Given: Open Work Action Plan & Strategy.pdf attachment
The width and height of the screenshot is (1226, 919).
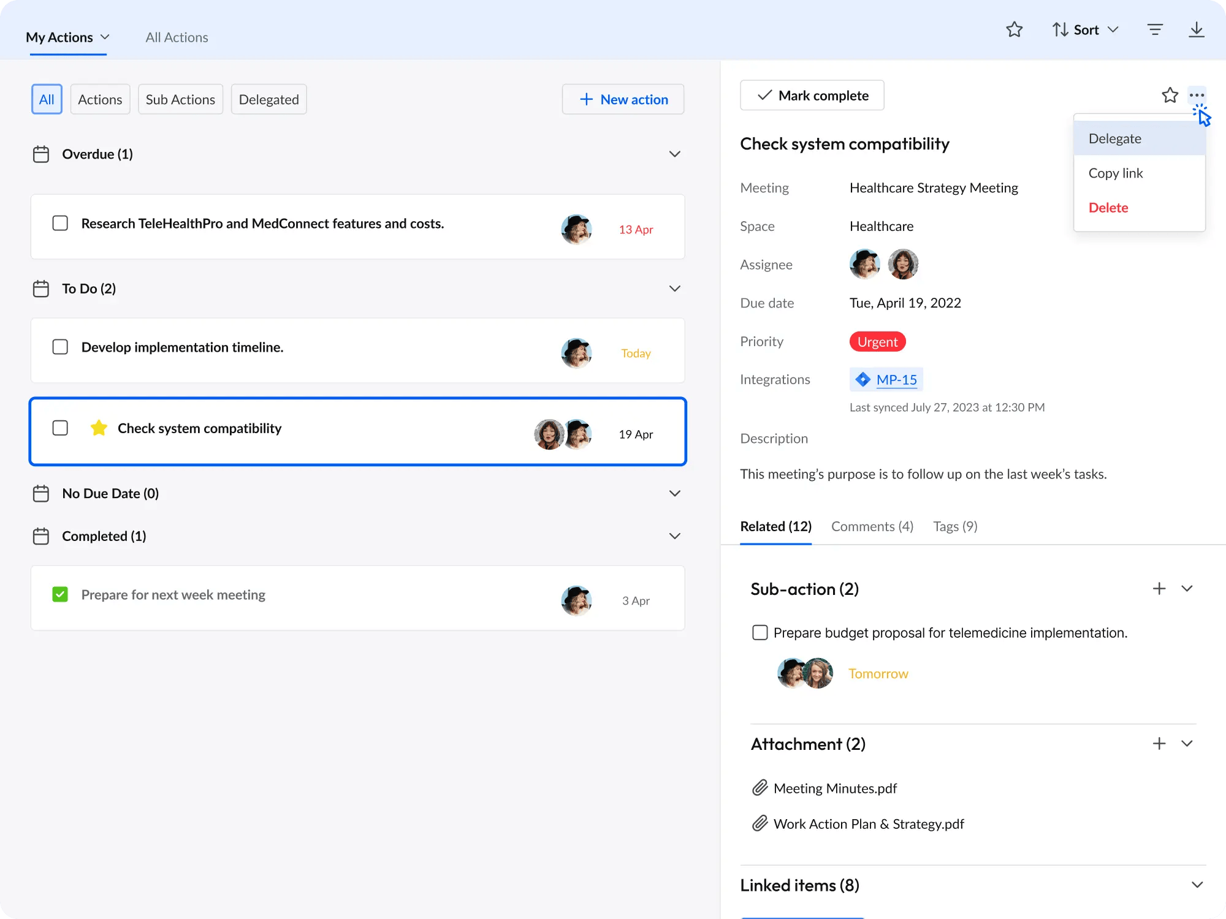Looking at the screenshot, I should 868,823.
